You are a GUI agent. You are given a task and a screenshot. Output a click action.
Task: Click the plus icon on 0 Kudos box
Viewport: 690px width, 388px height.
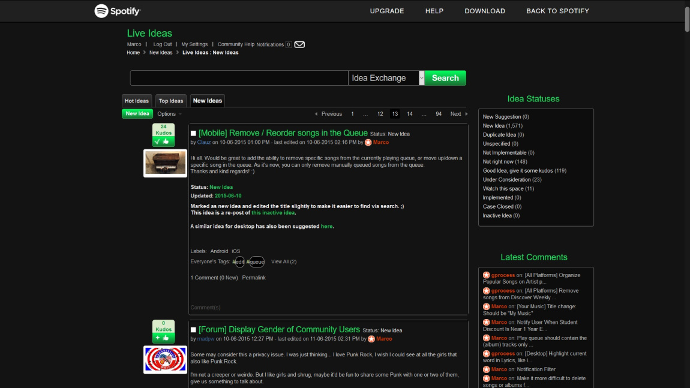(x=158, y=338)
